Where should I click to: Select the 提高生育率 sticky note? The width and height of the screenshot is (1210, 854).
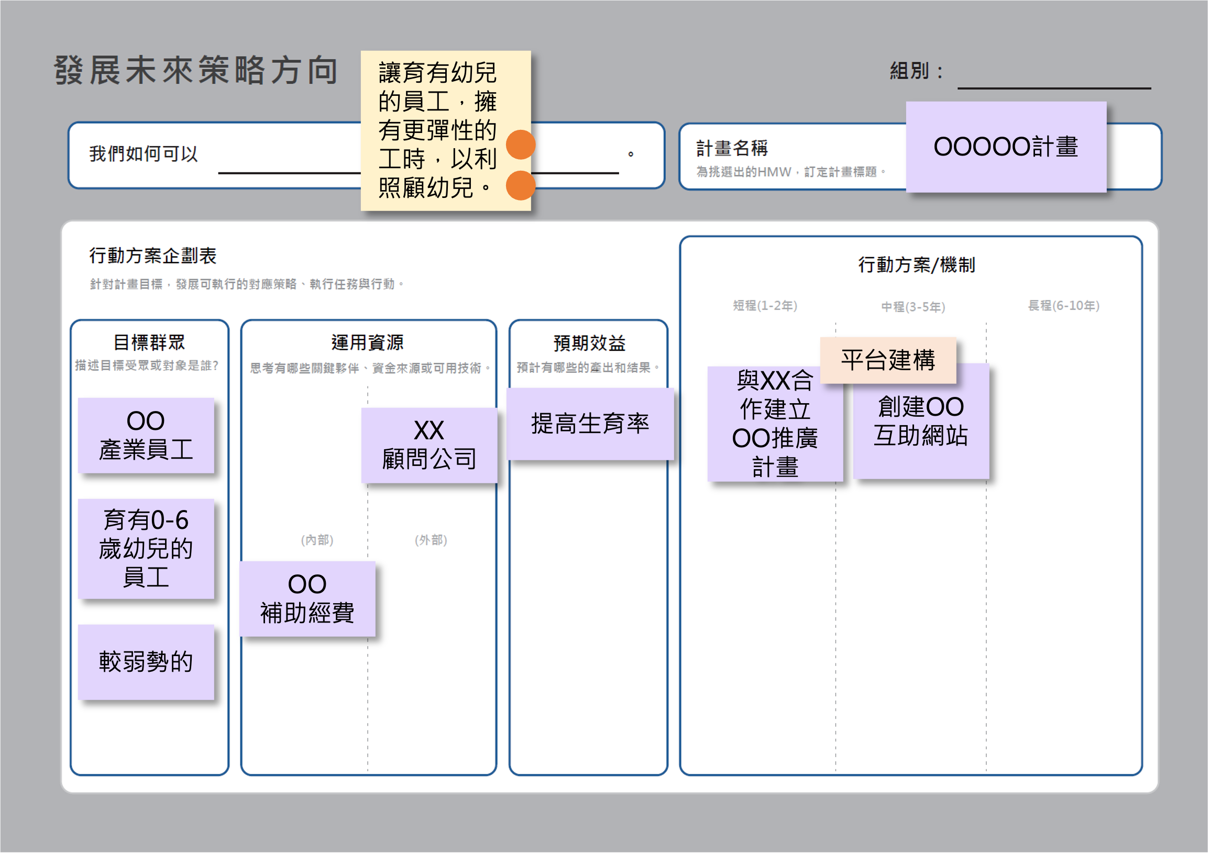590,424
